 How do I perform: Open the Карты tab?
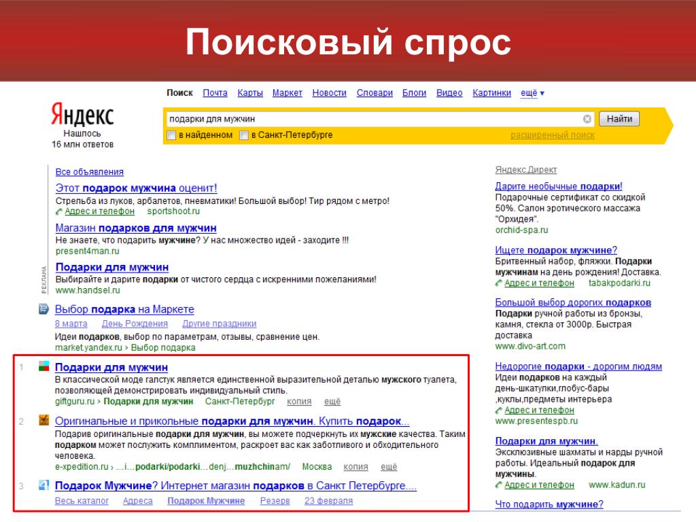pos(250,92)
